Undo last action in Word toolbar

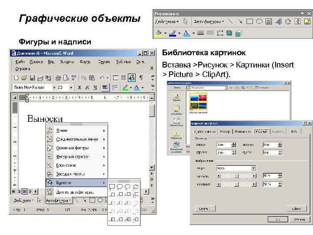coord(102,78)
